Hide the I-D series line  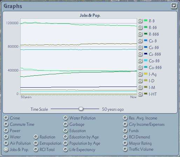[140, 81]
